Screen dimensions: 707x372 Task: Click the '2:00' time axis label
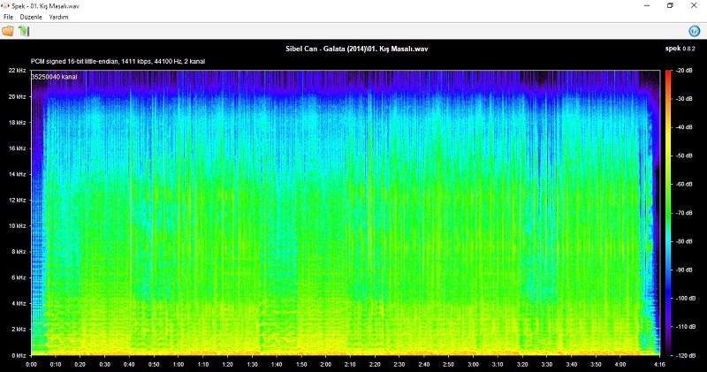pos(325,364)
